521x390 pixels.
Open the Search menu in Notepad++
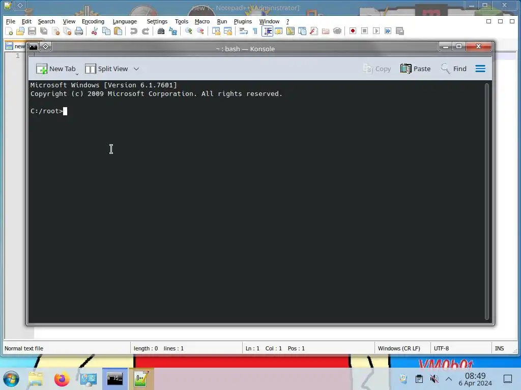pos(46,21)
